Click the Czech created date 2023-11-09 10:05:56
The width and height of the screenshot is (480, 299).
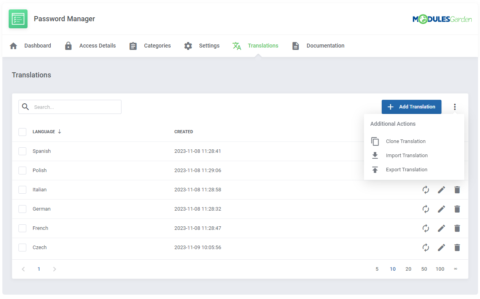(x=198, y=248)
